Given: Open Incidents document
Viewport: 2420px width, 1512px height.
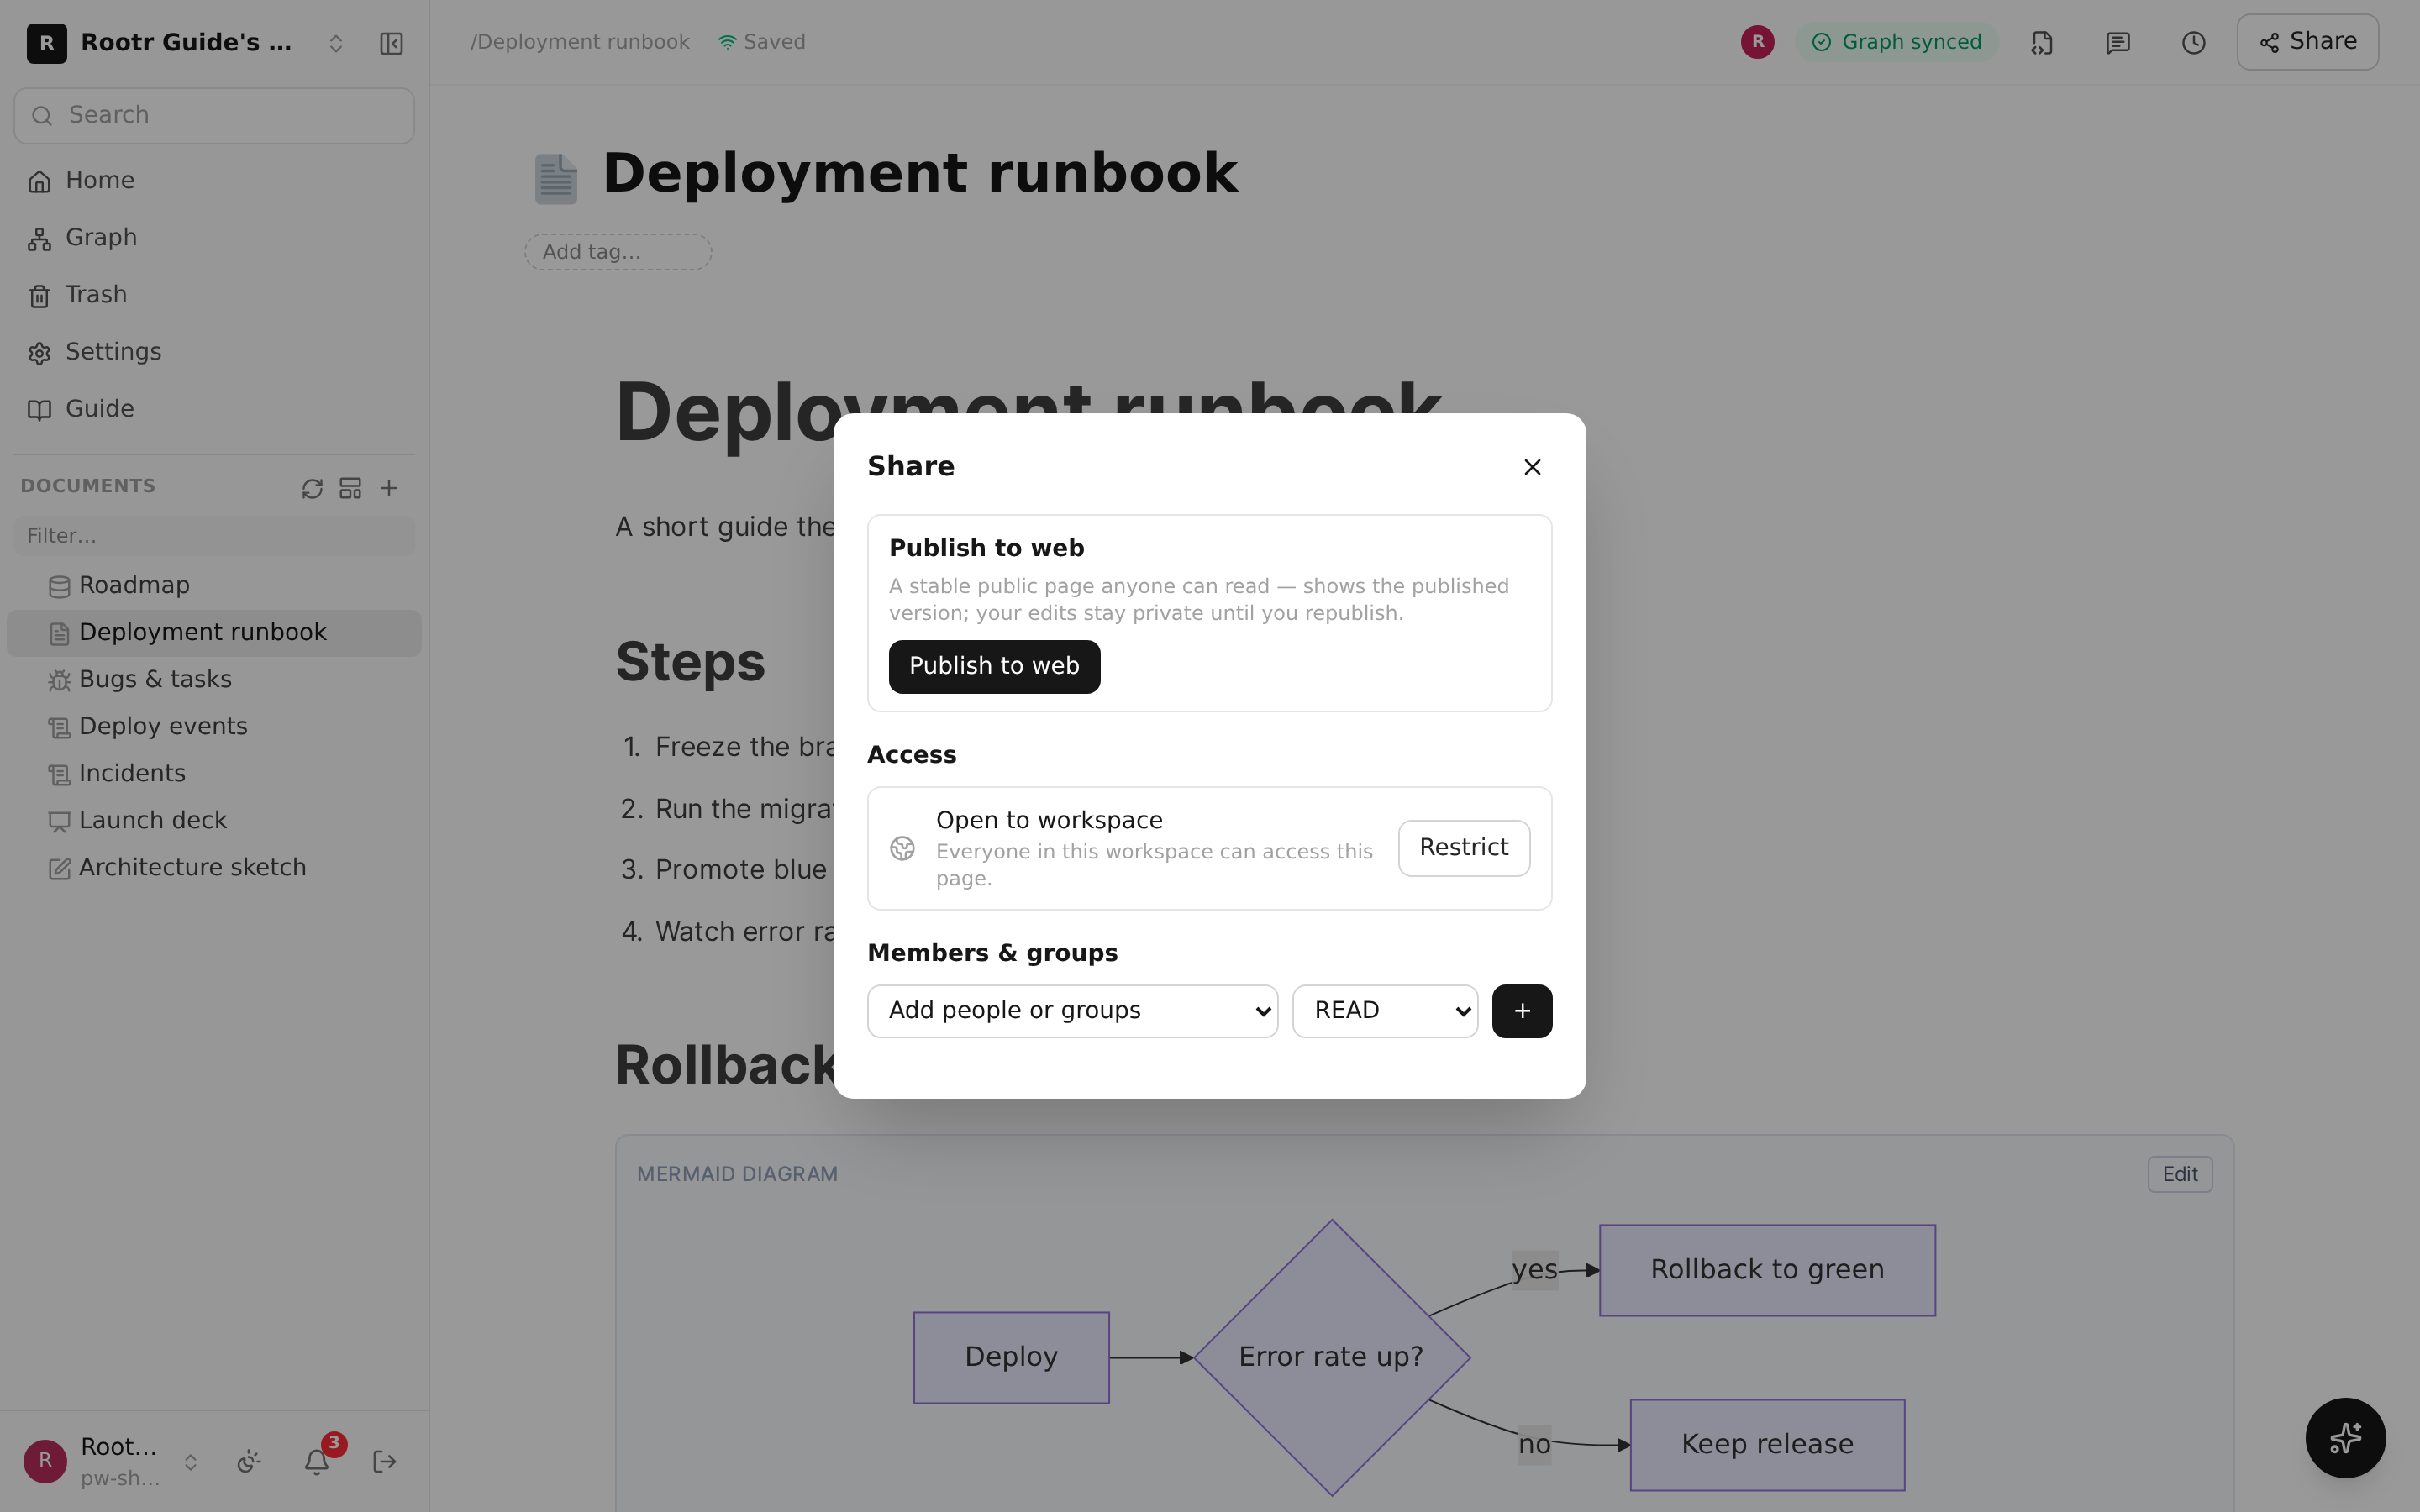Looking at the screenshot, I should click(x=214, y=774).
